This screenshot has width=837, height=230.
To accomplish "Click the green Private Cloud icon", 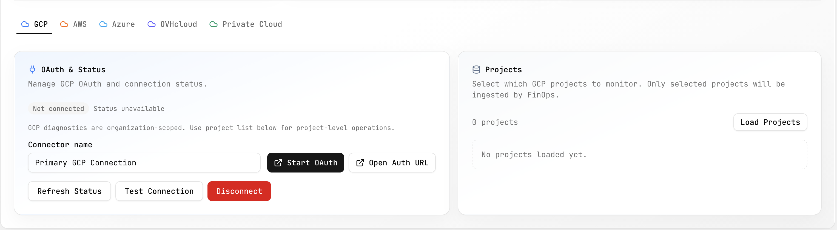I will click(213, 24).
